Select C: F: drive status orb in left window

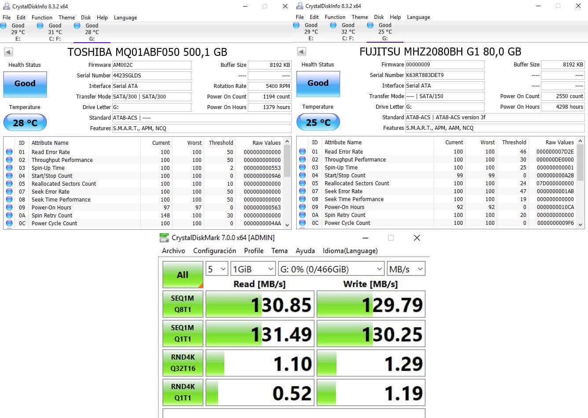[x=40, y=26]
